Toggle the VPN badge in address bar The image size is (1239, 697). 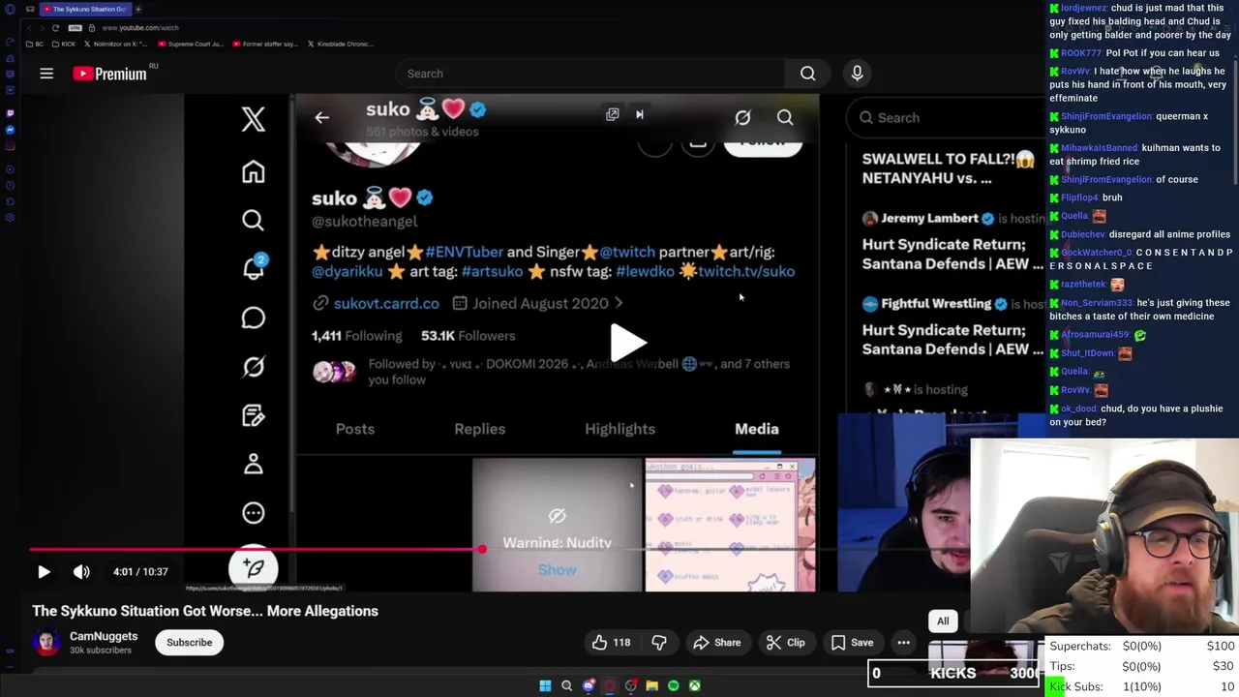point(76,27)
